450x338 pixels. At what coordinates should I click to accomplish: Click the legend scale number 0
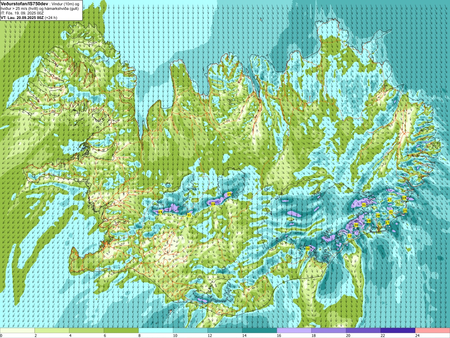[x=1, y=336]
